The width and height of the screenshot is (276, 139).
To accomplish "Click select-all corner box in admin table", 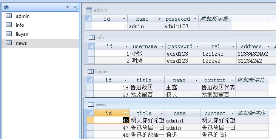I will (x=88, y=18).
